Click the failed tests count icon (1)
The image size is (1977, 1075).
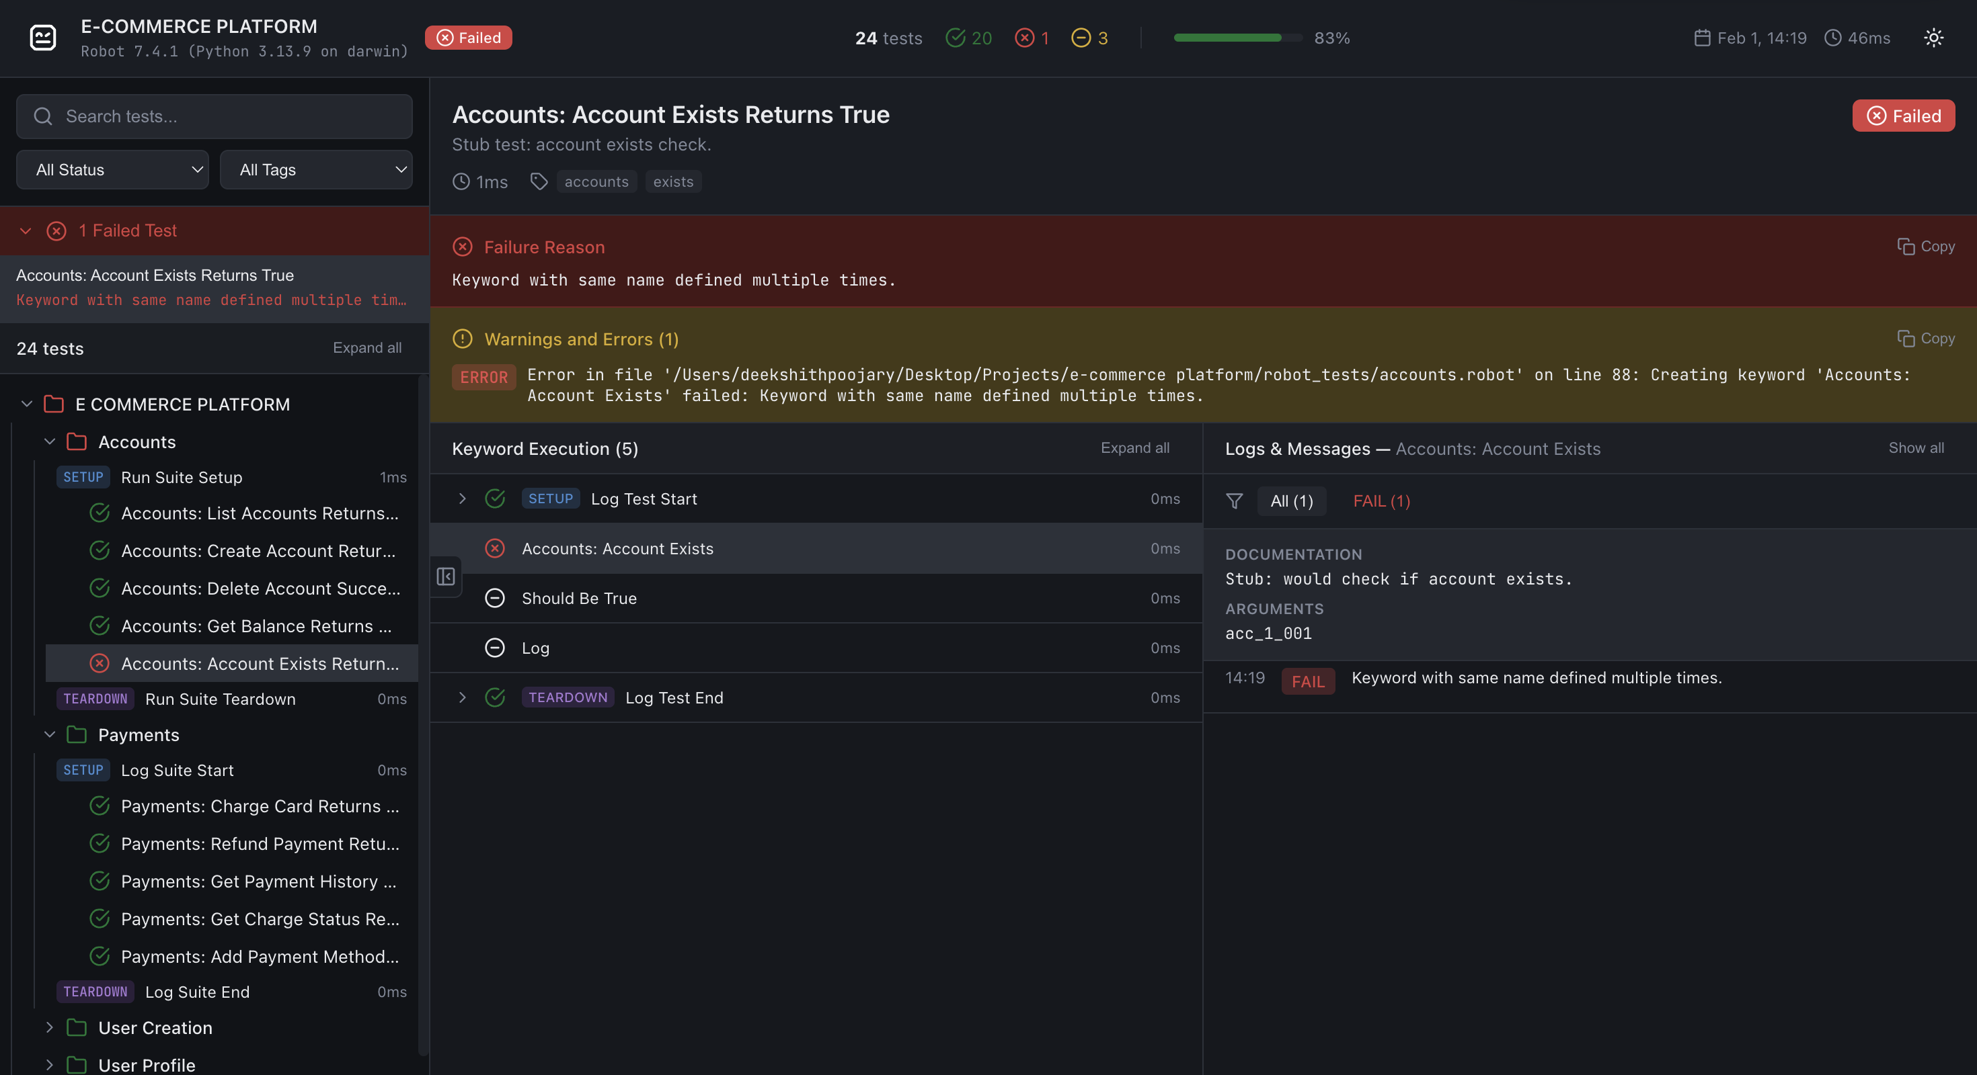(x=1023, y=38)
